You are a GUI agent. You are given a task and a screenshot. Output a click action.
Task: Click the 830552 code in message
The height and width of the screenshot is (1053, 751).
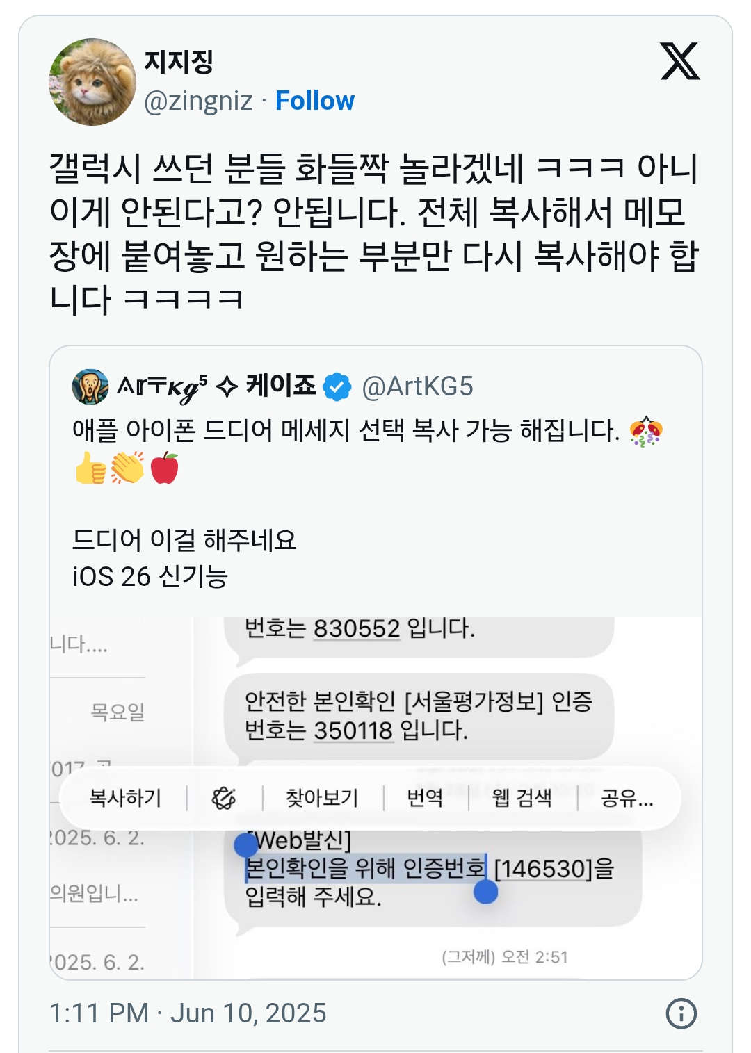click(x=357, y=628)
